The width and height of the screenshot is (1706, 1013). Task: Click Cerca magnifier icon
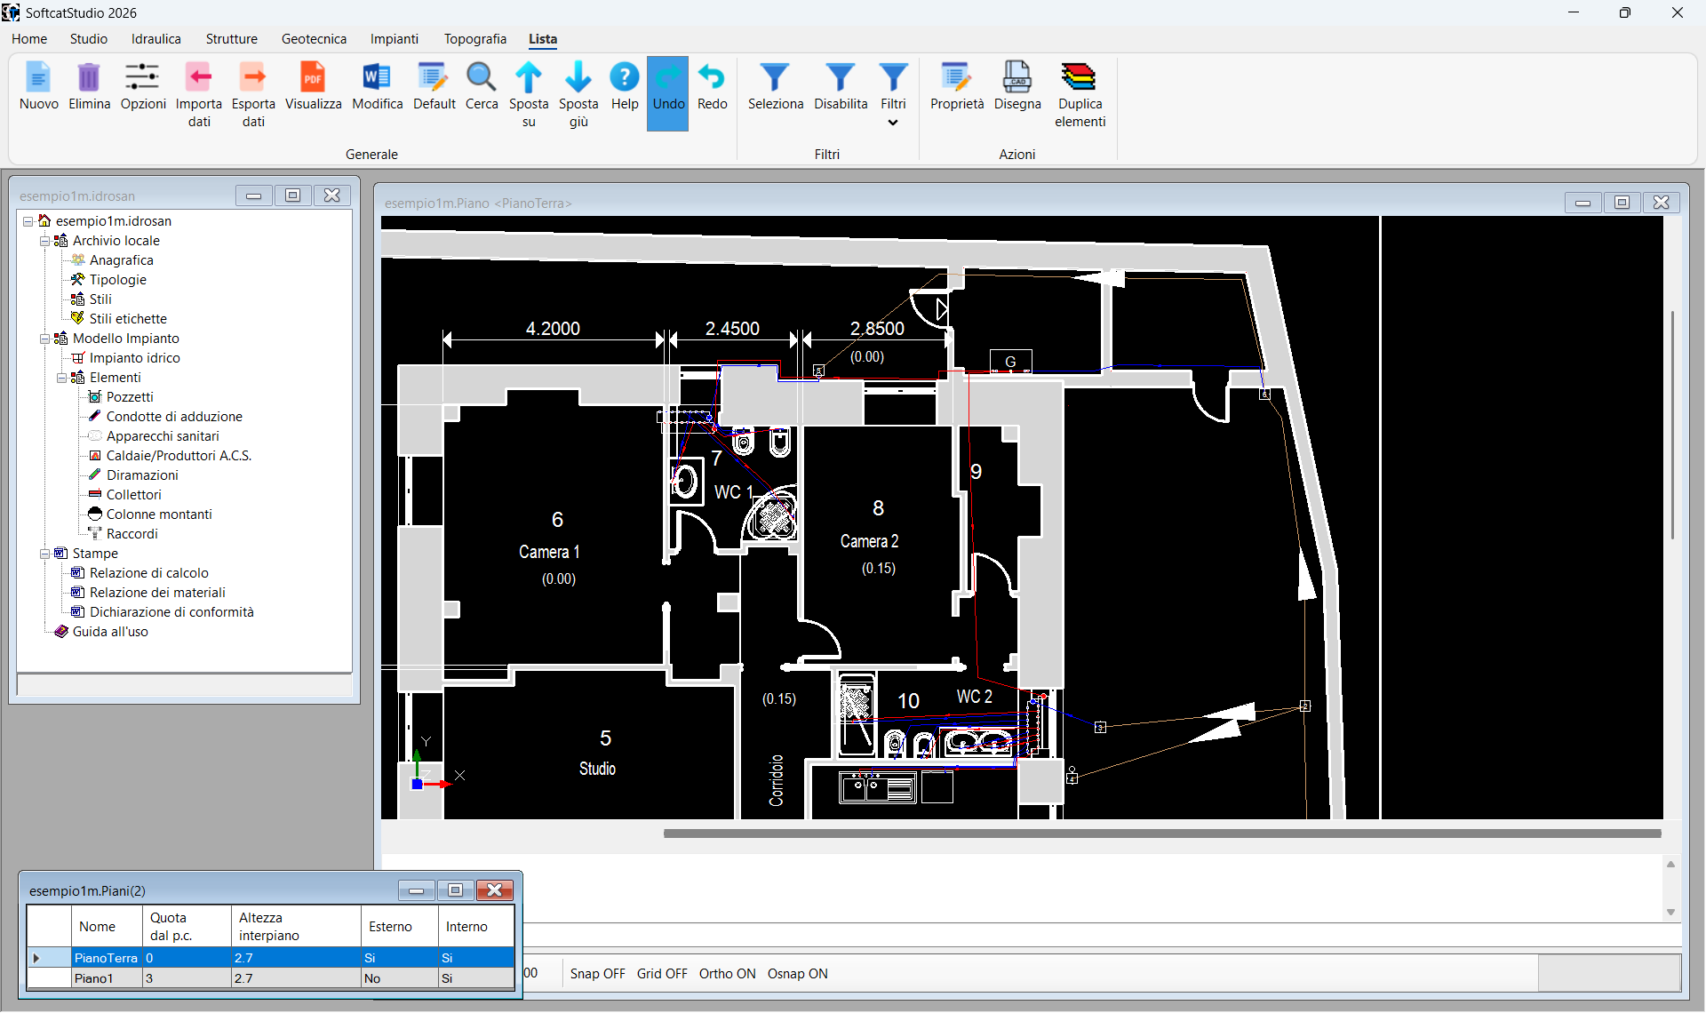click(481, 78)
